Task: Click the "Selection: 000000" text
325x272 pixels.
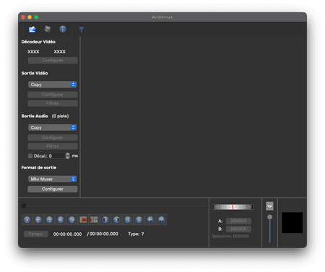Action: [x=230, y=237]
